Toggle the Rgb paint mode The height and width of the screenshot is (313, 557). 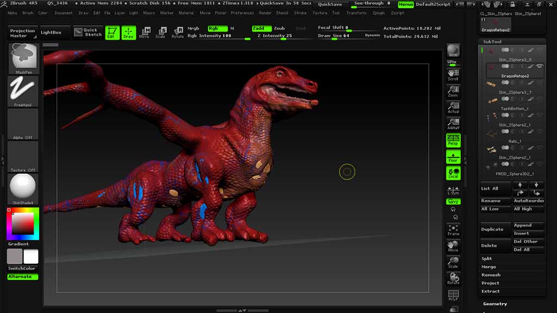217,28
